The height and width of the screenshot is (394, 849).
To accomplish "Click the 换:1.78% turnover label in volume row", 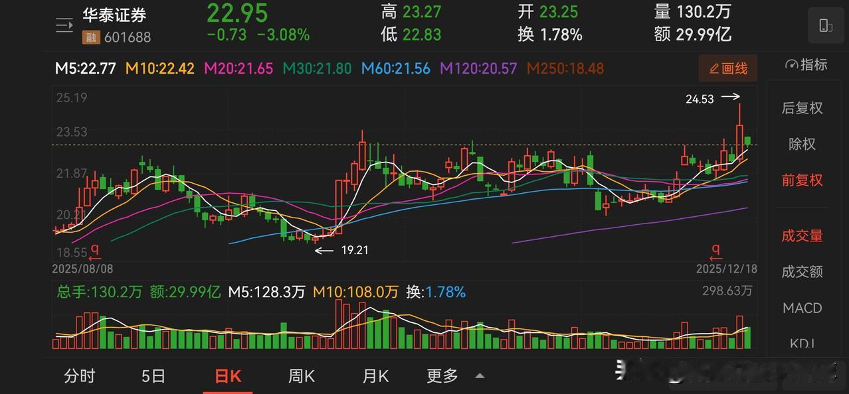I will 436,292.
